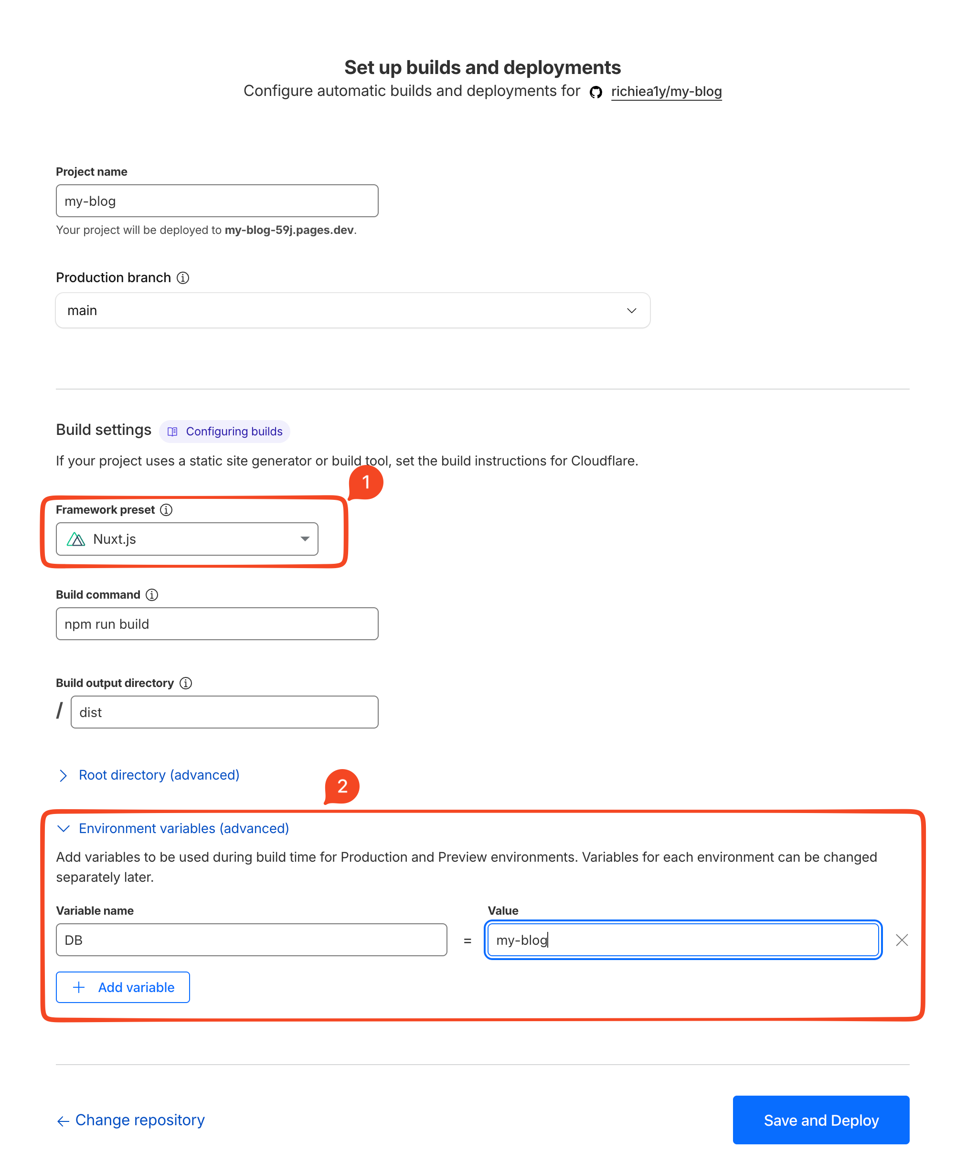Click the Framework preset info icon
The image size is (956, 1162).
[166, 510]
